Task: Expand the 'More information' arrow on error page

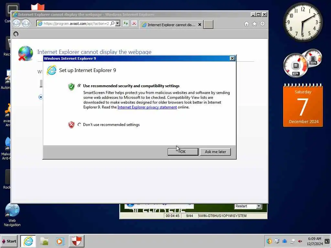Action: point(40,97)
